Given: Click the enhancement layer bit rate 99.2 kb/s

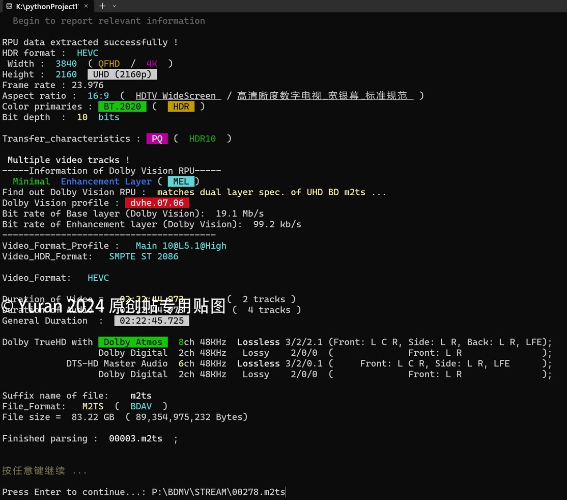Looking at the screenshot, I should coord(277,224).
